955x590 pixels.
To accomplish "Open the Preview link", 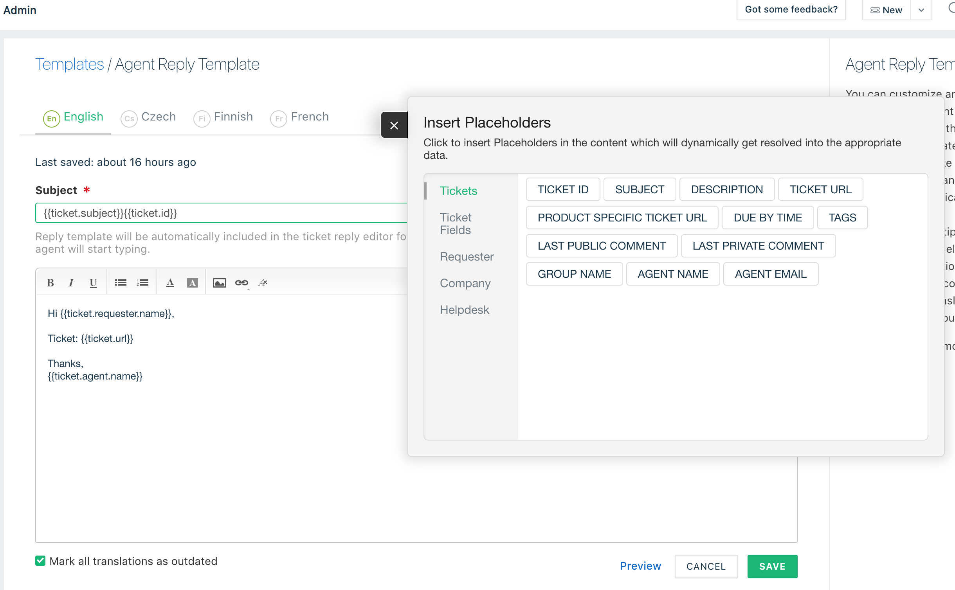I will tap(640, 566).
